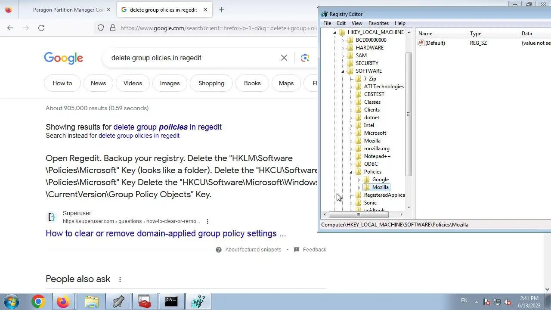Go to Google homepage via logo
551x310 pixels.
pyautogui.click(x=63, y=58)
